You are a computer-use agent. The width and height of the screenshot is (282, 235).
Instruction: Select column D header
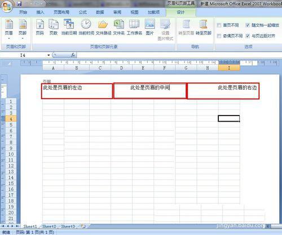point(121,68)
